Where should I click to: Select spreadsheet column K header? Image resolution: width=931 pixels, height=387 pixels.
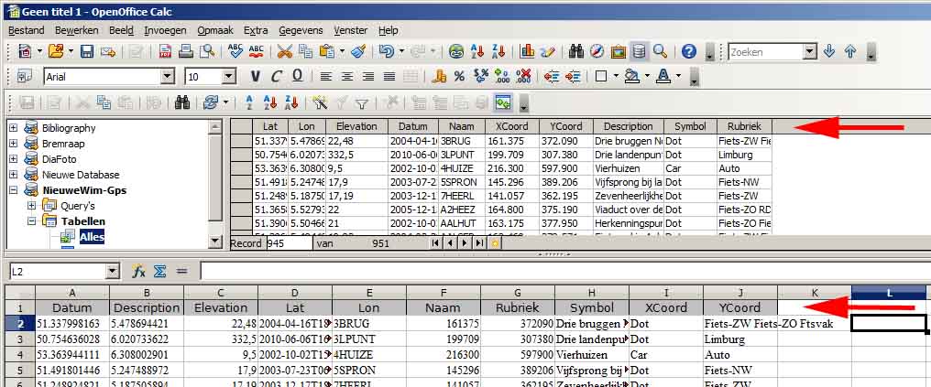(x=815, y=292)
